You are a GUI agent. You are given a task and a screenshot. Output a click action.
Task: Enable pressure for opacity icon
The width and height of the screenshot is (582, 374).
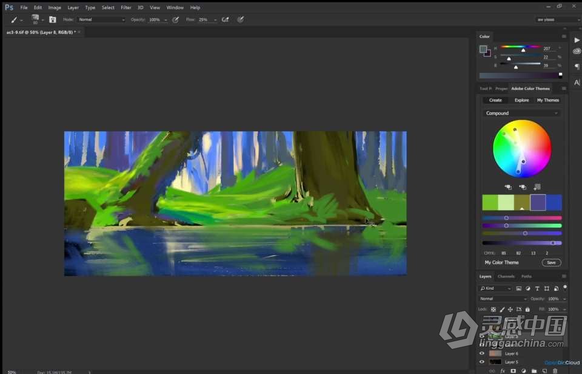[x=175, y=19]
